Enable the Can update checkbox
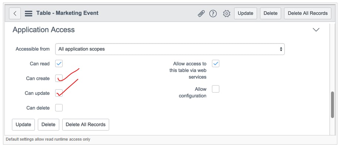The height and width of the screenshot is (155, 347). pyautogui.click(x=59, y=93)
